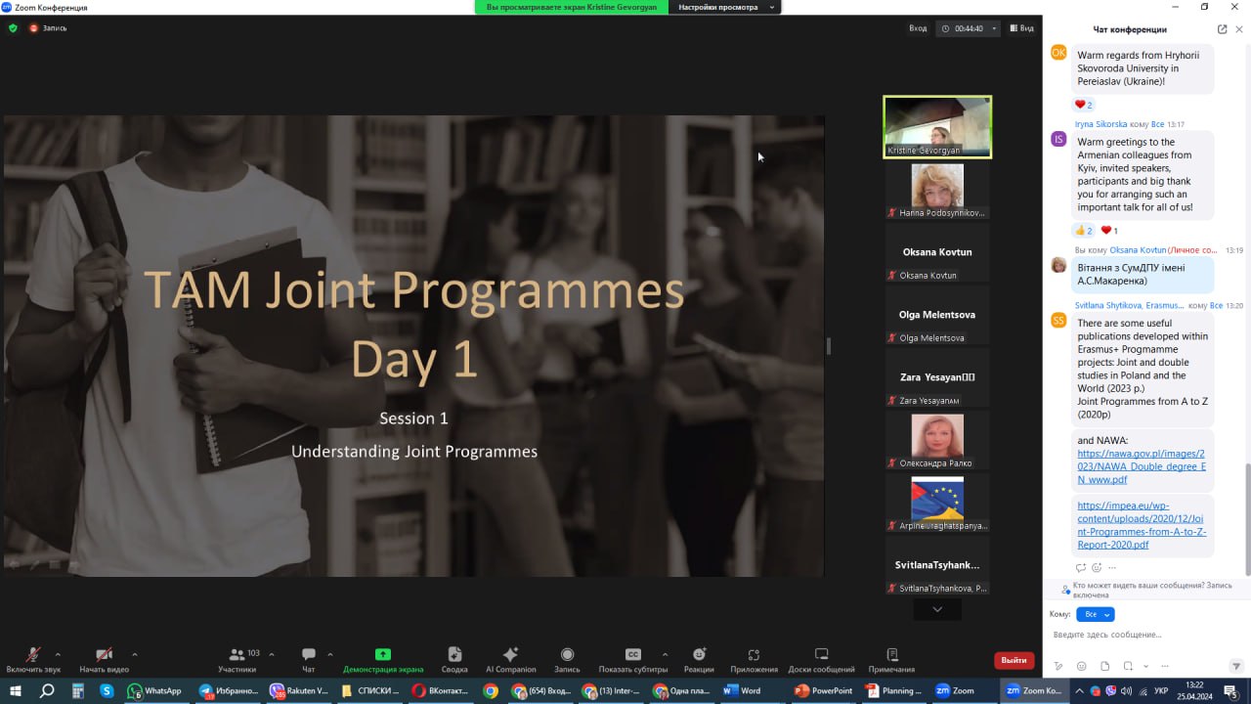Open Настройки просмотра view options dropdown
1251x704 pixels.
[724, 7]
